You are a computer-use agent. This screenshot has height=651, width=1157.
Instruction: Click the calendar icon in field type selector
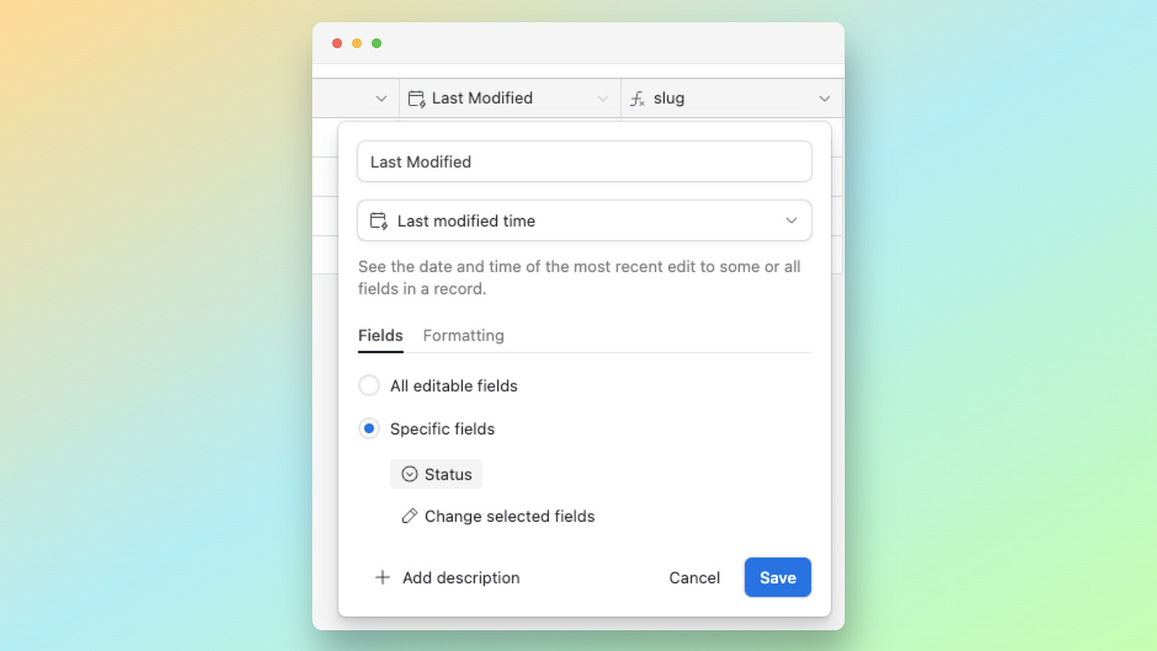coord(379,221)
